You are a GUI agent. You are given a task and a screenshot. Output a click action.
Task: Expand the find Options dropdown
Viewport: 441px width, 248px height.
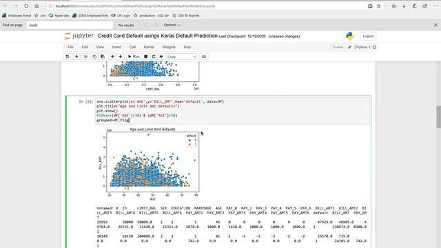[x=172, y=25]
